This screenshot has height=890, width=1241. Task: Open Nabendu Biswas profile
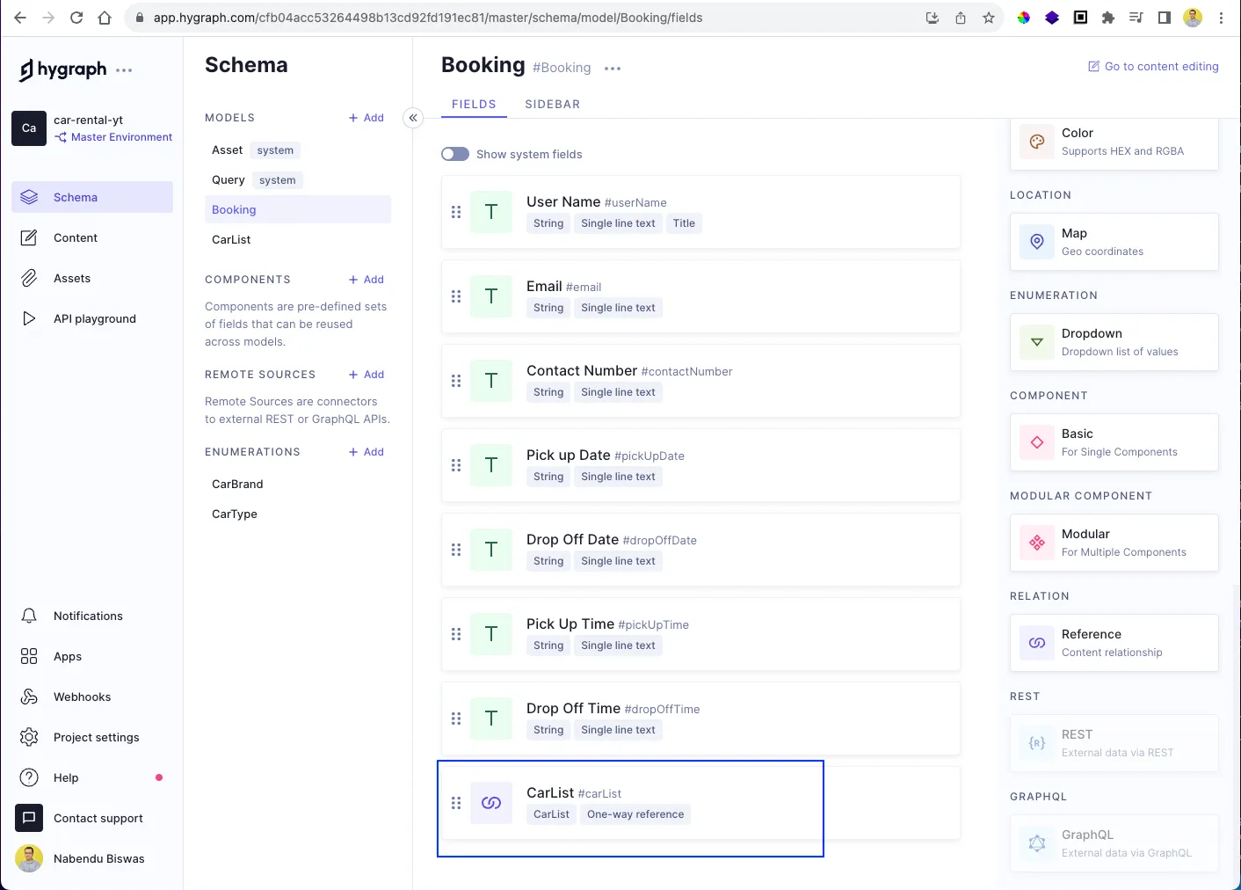click(92, 858)
